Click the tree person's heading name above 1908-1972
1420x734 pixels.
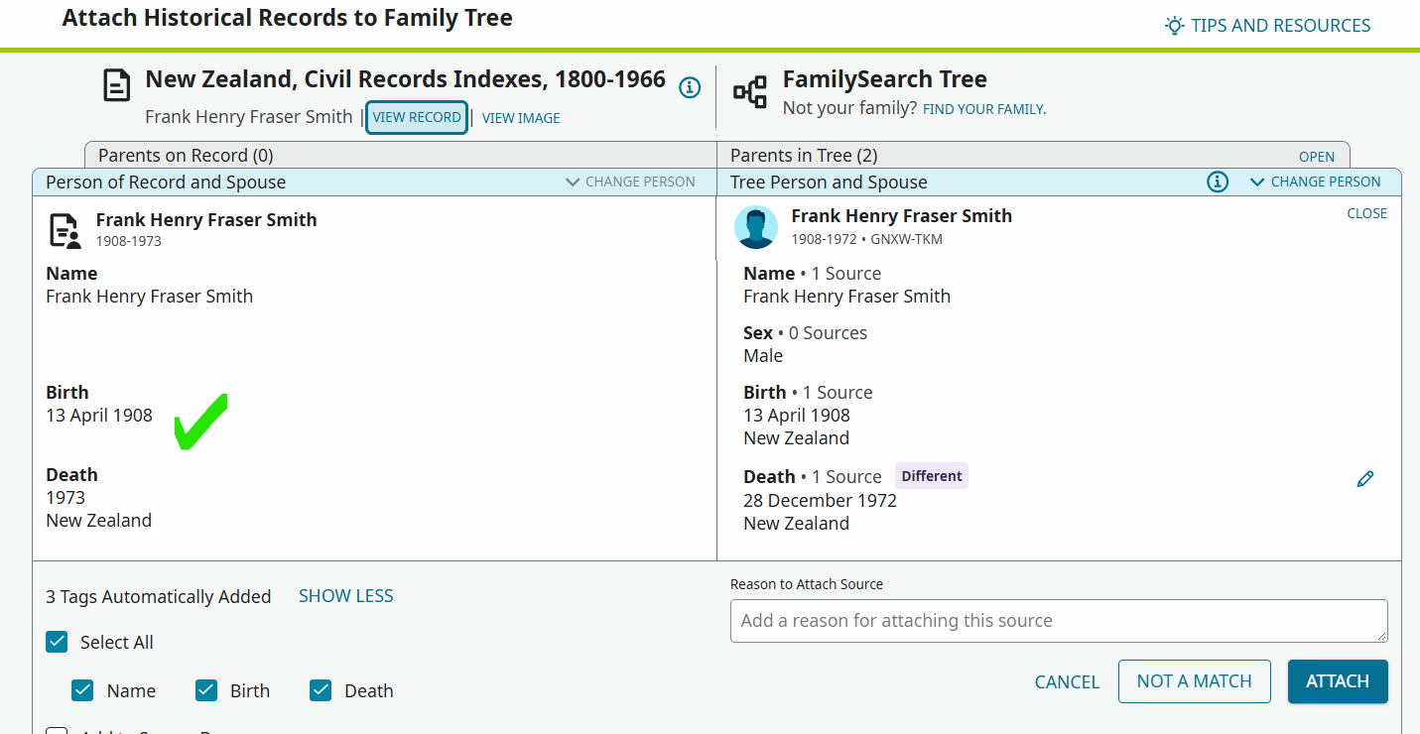click(902, 216)
